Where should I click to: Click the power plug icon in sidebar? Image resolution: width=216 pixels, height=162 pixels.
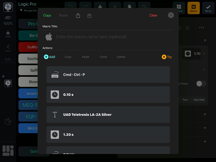8,121
